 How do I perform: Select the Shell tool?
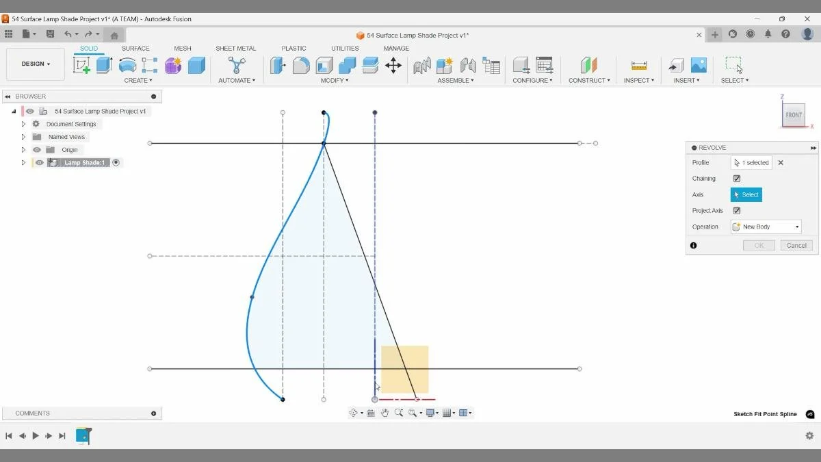point(324,65)
